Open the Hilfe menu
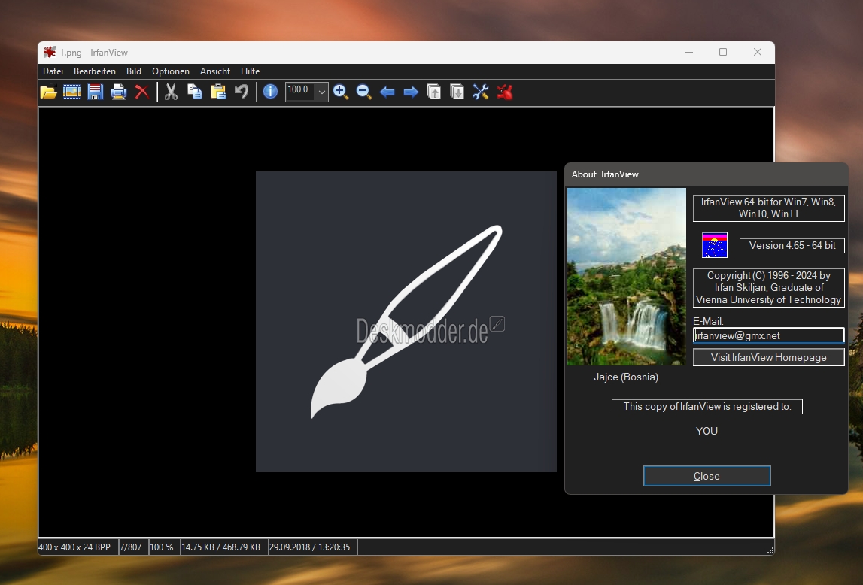 pos(250,71)
